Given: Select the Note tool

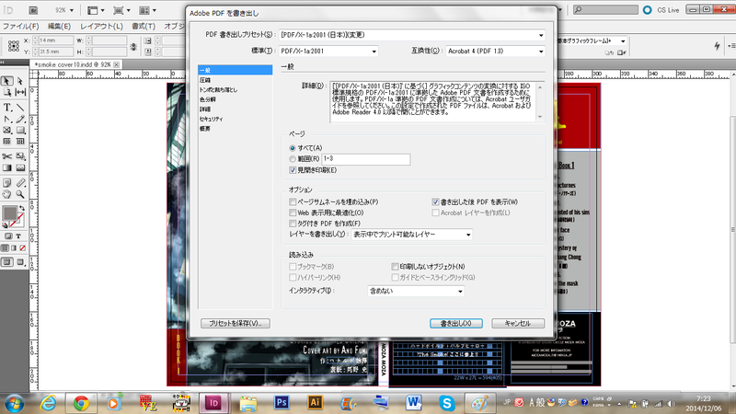Looking at the screenshot, I should 6,183.
